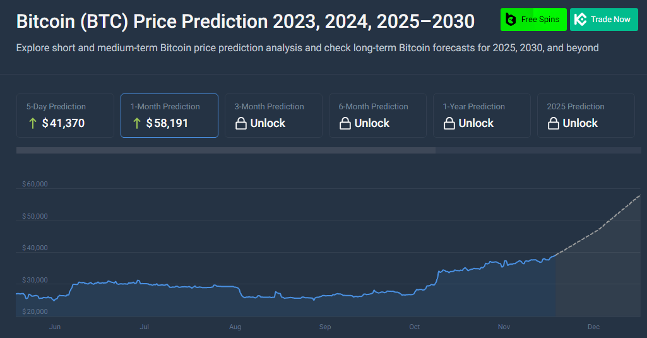The height and width of the screenshot is (338, 647).
Task: Click the green up arrow beside $58,191
Action: coord(137,123)
